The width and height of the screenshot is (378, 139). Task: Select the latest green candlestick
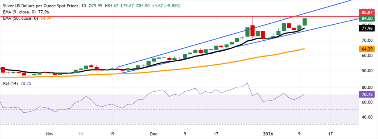[305, 22]
